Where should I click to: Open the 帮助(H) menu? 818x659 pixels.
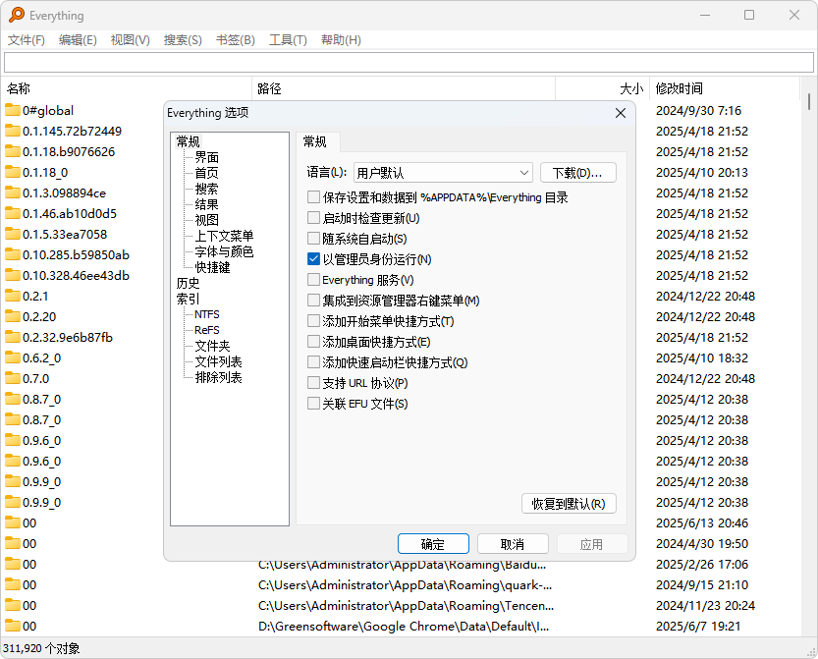(x=341, y=40)
